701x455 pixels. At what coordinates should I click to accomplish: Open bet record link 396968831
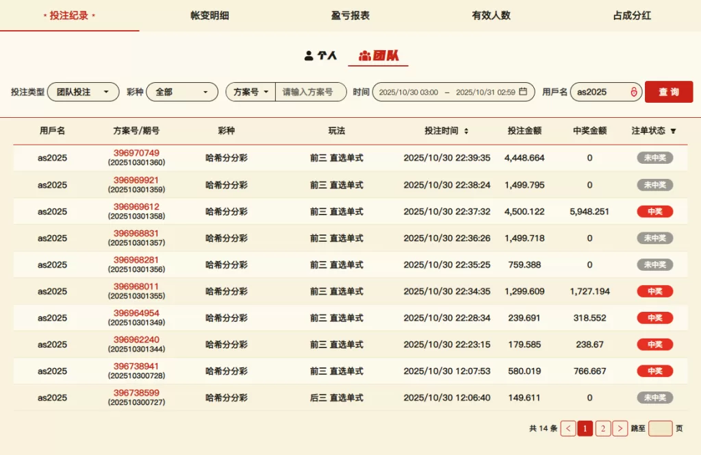tap(136, 233)
